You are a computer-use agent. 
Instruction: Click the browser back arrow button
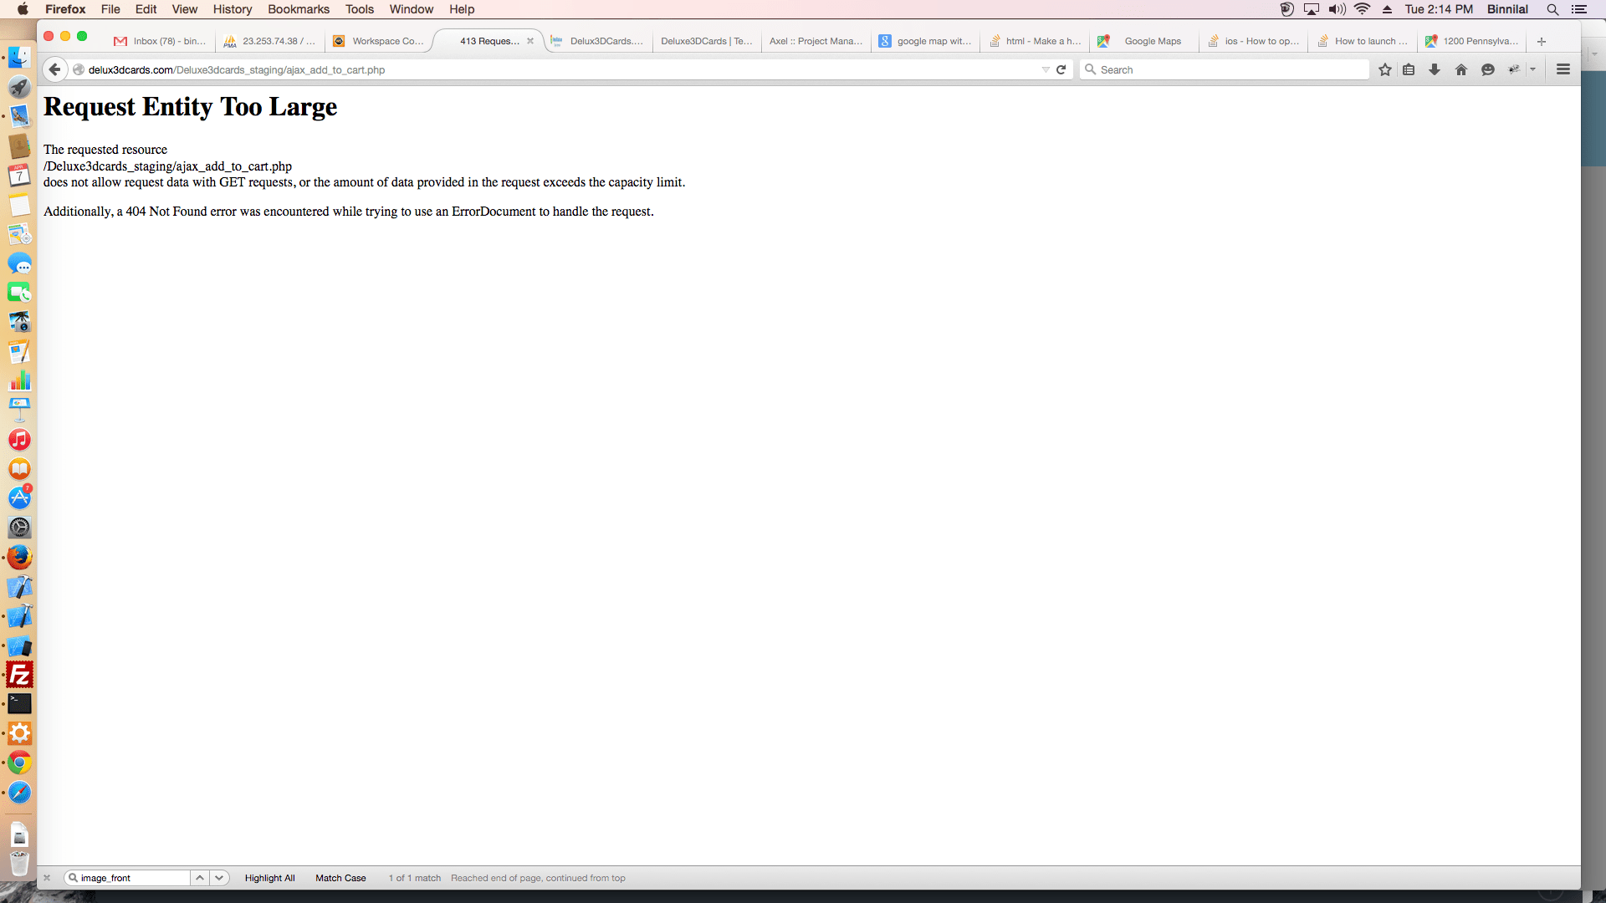[x=54, y=69]
